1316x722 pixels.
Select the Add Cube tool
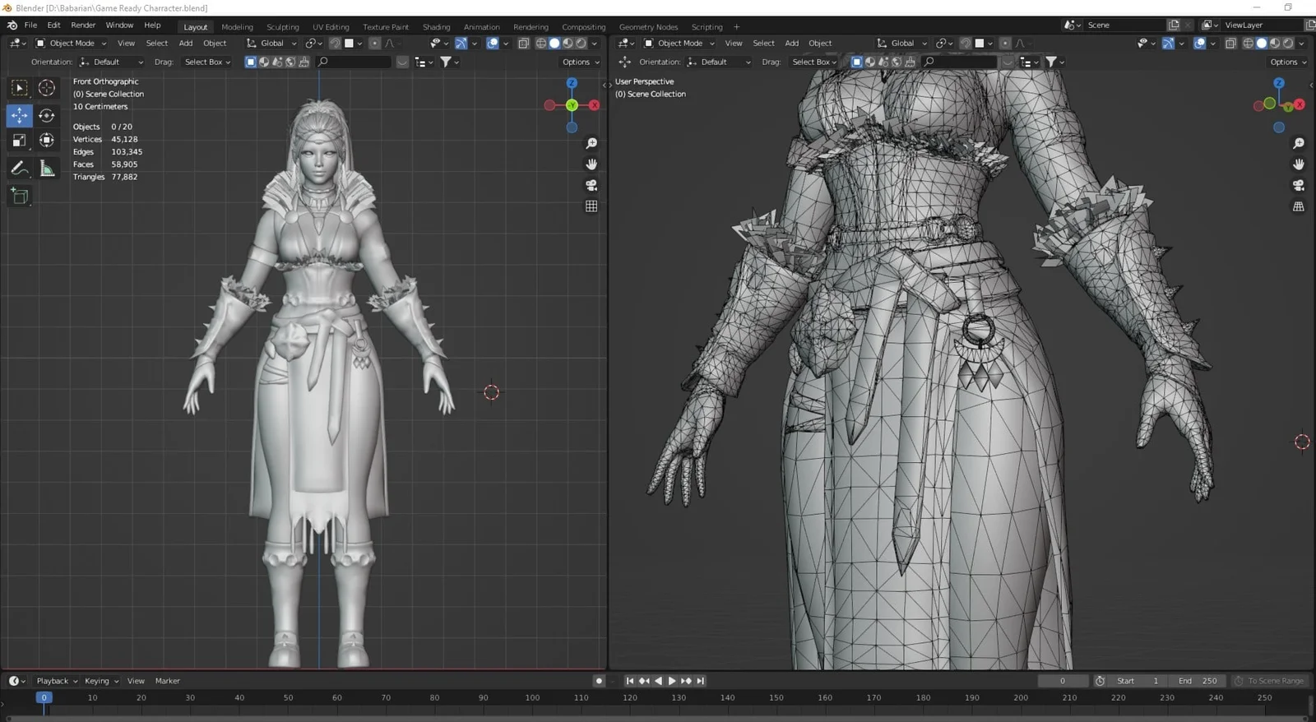tap(20, 196)
